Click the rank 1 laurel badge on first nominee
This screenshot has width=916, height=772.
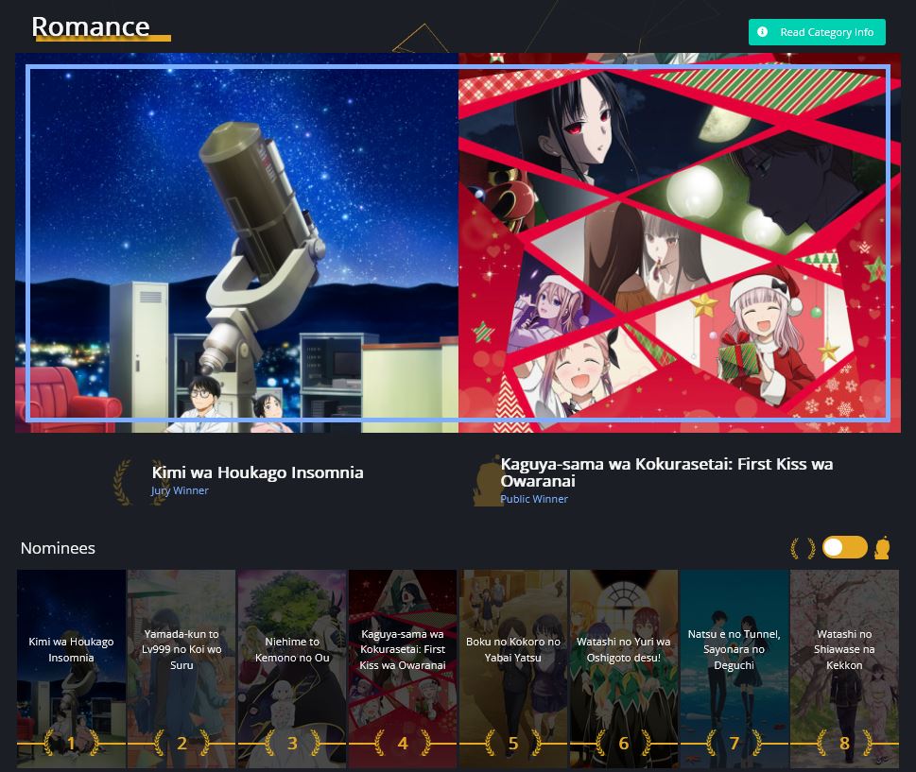pos(71,744)
